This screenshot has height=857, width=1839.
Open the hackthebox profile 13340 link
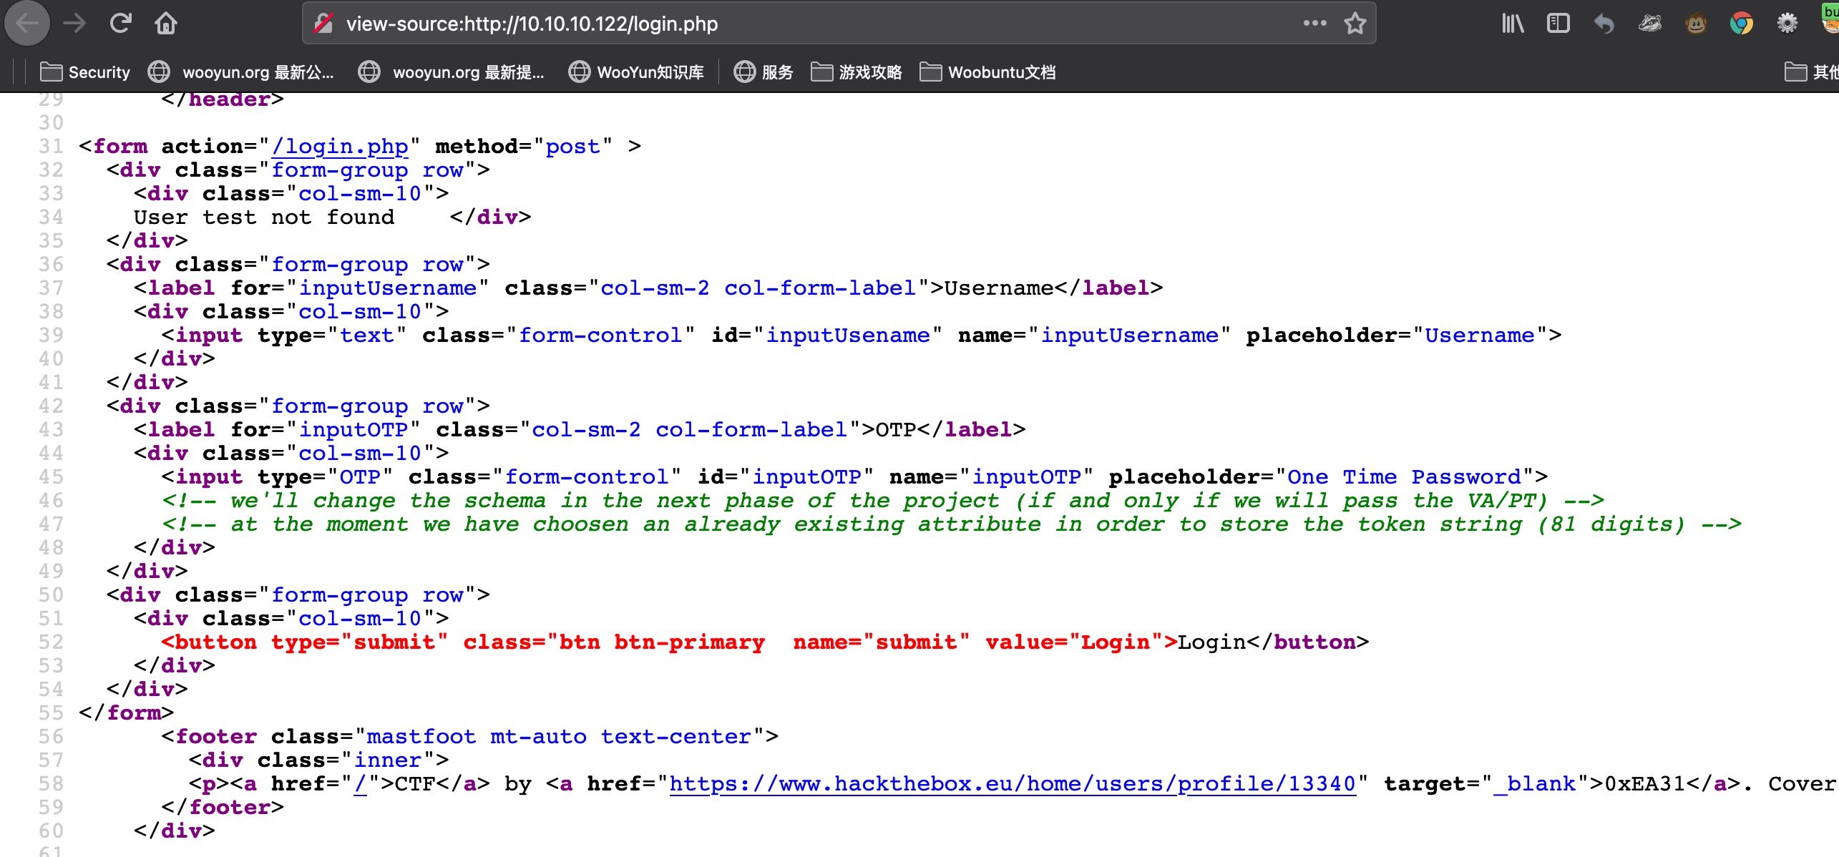[x=1012, y=784]
